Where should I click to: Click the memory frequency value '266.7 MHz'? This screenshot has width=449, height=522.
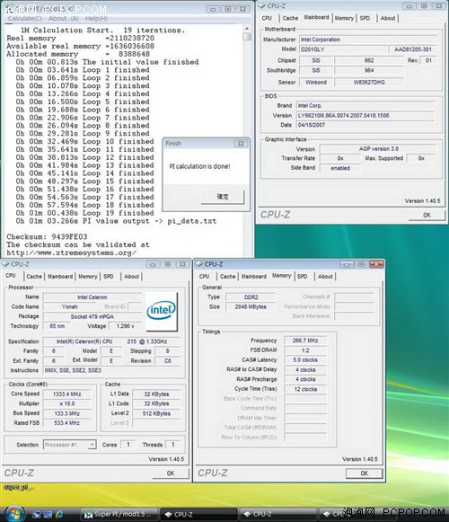(305, 341)
